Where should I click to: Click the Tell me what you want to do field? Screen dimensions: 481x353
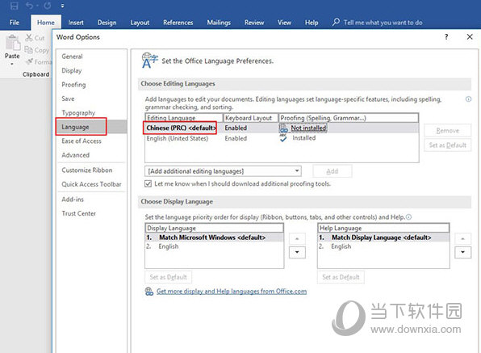(x=383, y=23)
